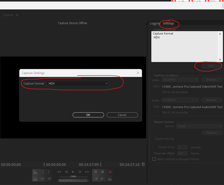Open the Capture Format HDV dropdown

tap(78, 83)
